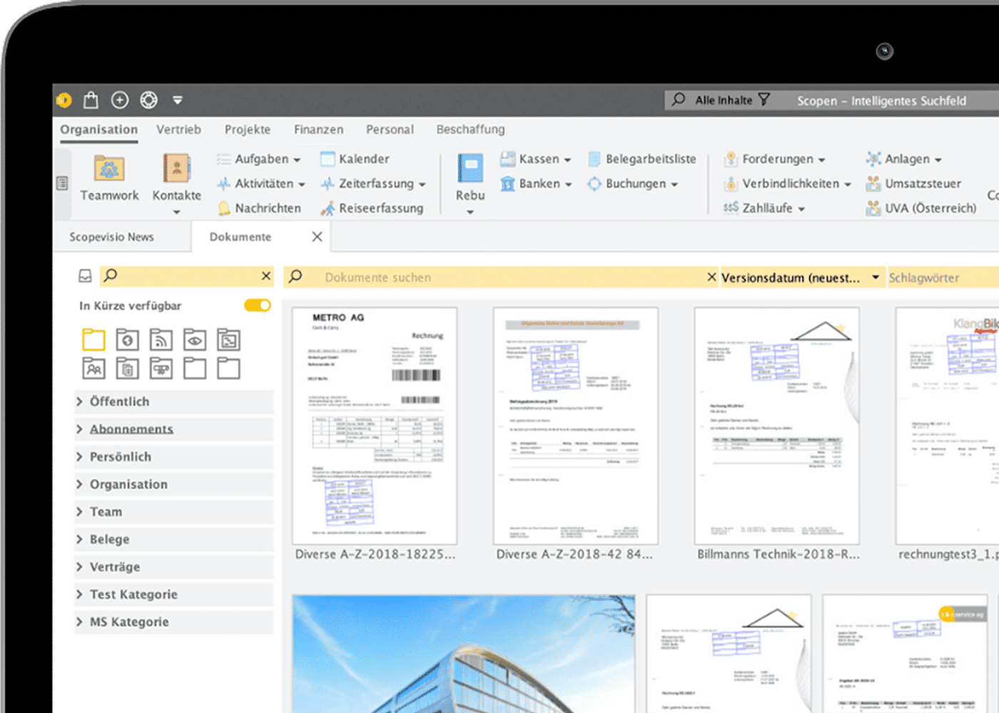Open the Kalender tool
Image resolution: width=999 pixels, height=713 pixels.
click(x=355, y=159)
